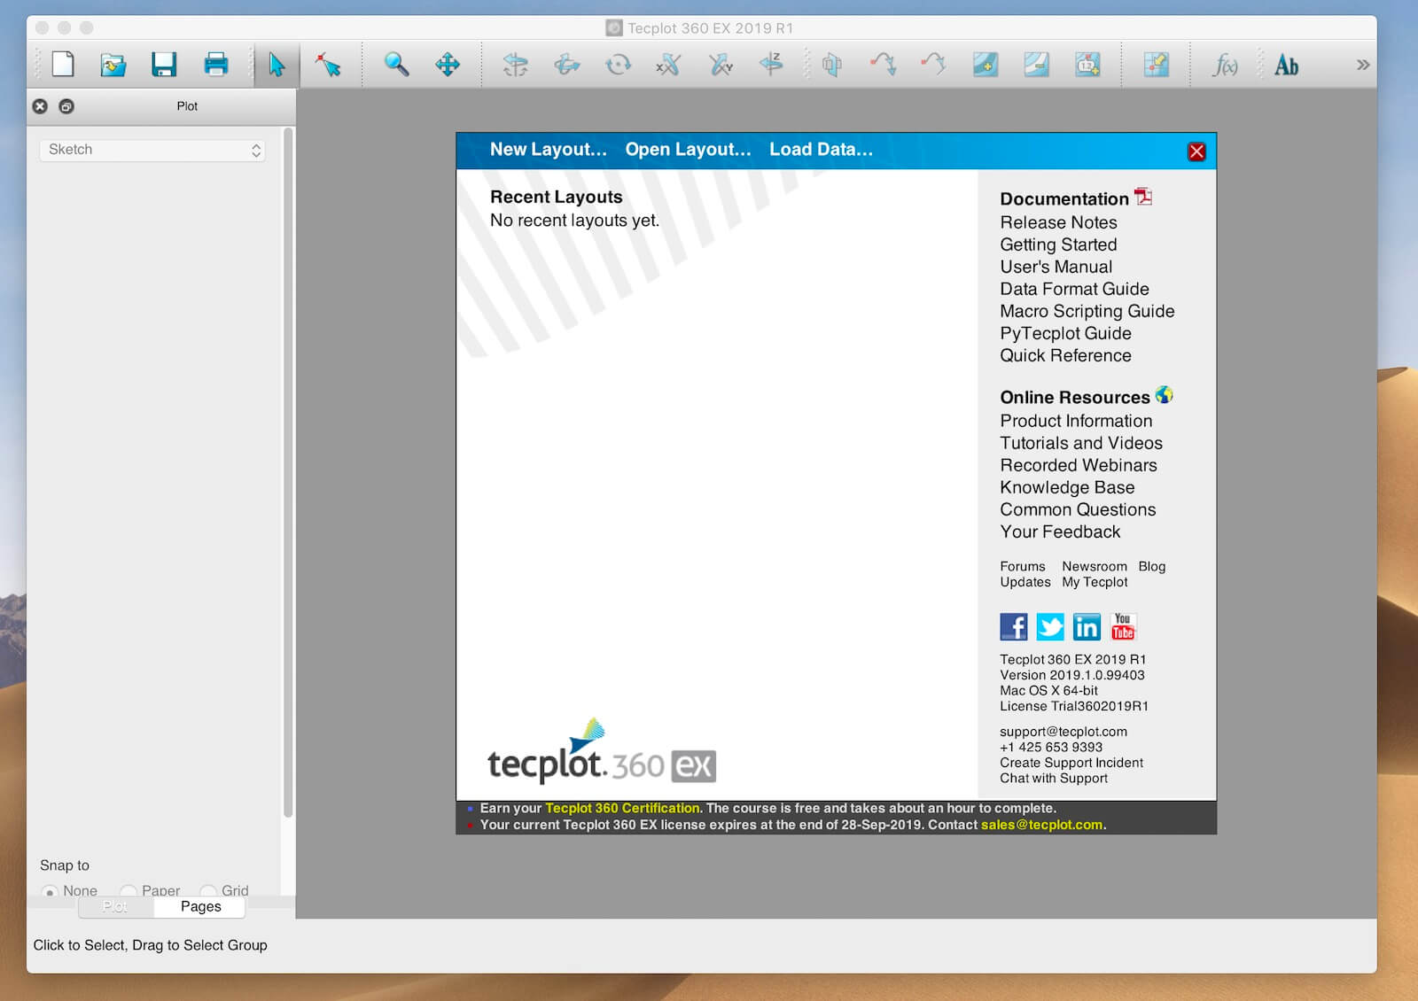This screenshot has height=1001, width=1418.
Task: Open the User's Manual link
Action: point(1056,267)
